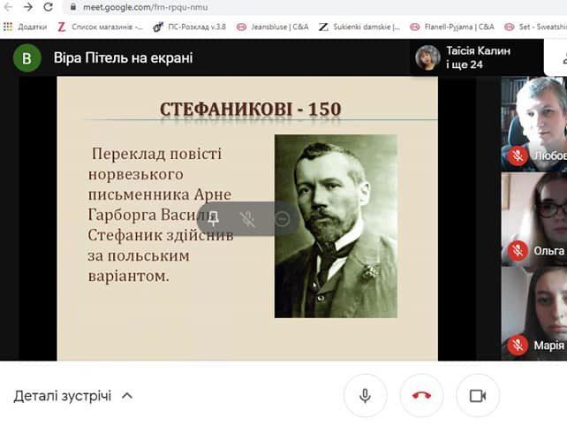The image size is (567, 426).
Task: Toggle the camera on or off
Action: pos(478,396)
